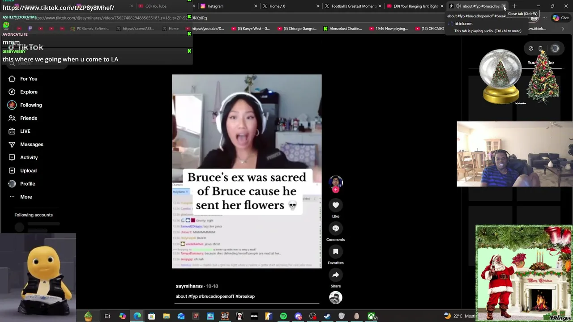Open 19:46 Now playing... bookmark
This screenshot has width=573, height=322.
(x=388, y=29)
